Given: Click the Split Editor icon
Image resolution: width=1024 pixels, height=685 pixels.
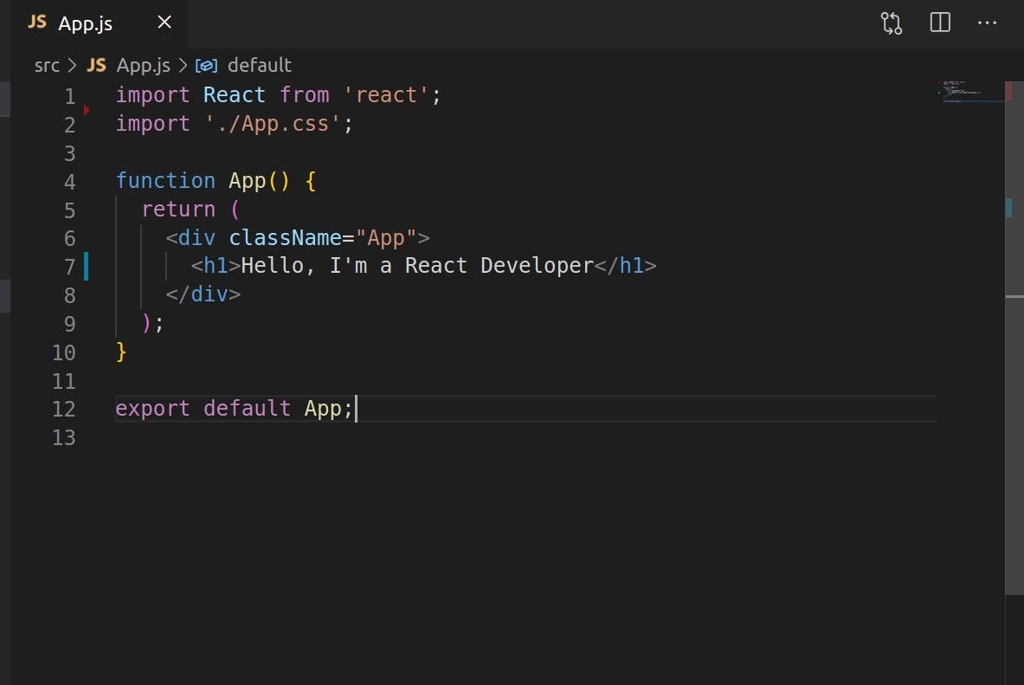Looking at the screenshot, I should pyautogui.click(x=938, y=23).
